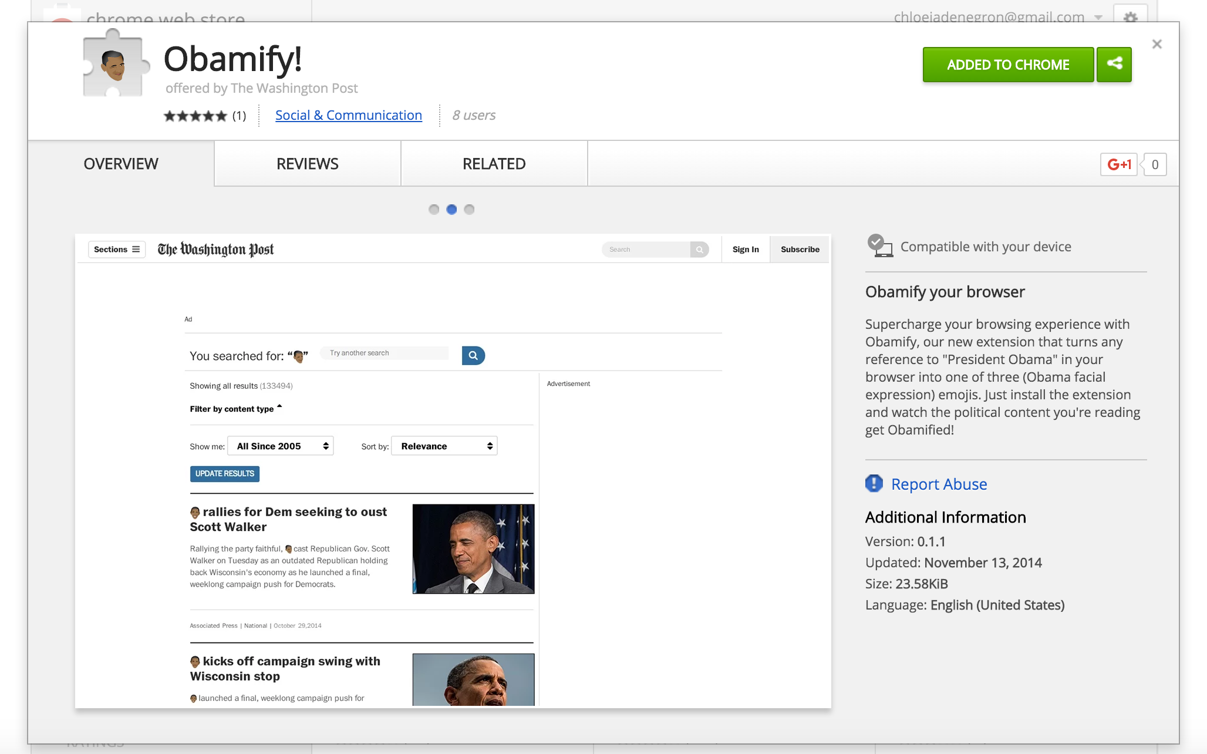The height and width of the screenshot is (754, 1207).
Task: Click 'Showing all results (133494)' text
Action: pos(241,386)
